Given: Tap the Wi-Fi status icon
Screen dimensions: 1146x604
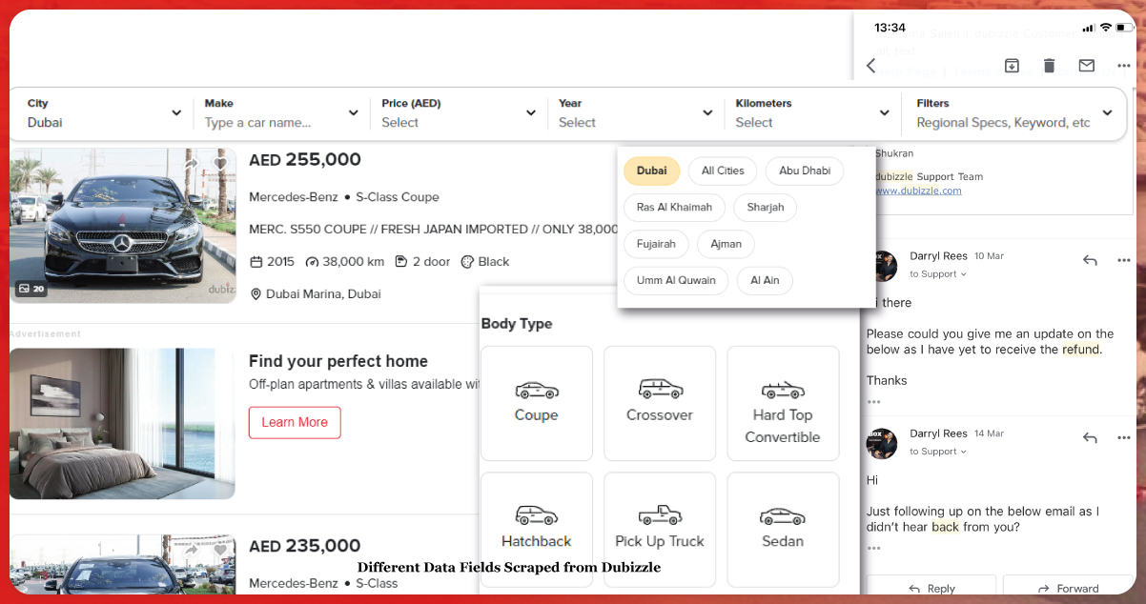Looking at the screenshot, I should [1105, 28].
